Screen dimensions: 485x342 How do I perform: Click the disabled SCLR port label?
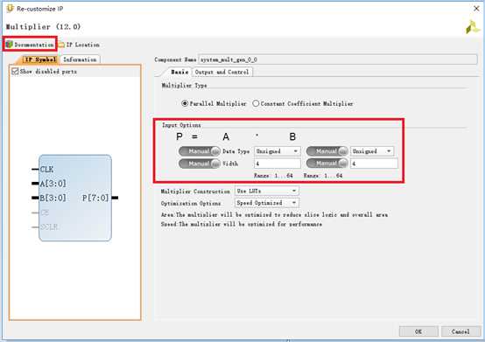tap(50, 227)
